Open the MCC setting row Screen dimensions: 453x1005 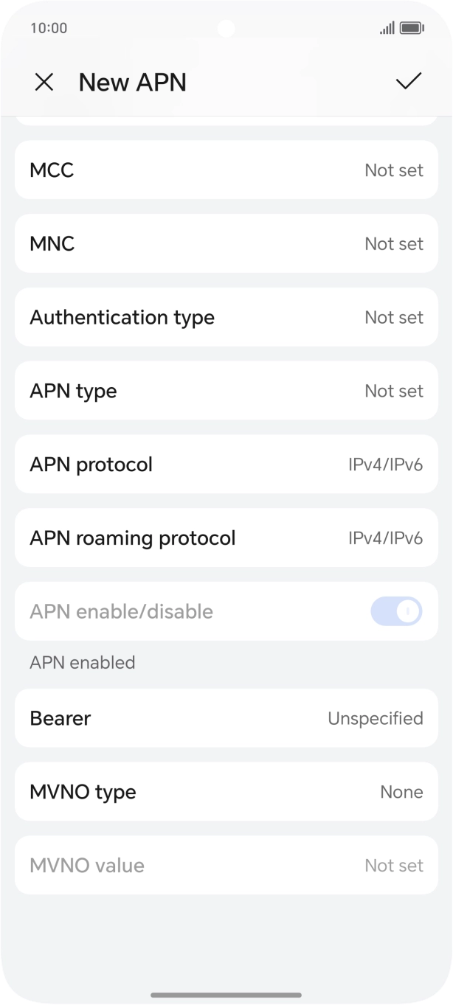[226, 170]
